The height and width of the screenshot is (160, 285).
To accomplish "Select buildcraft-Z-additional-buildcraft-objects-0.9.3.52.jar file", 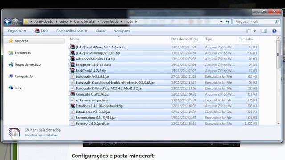I will click(115, 82).
